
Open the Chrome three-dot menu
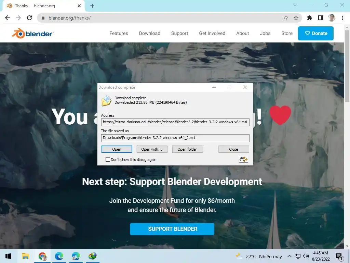click(342, 18)
